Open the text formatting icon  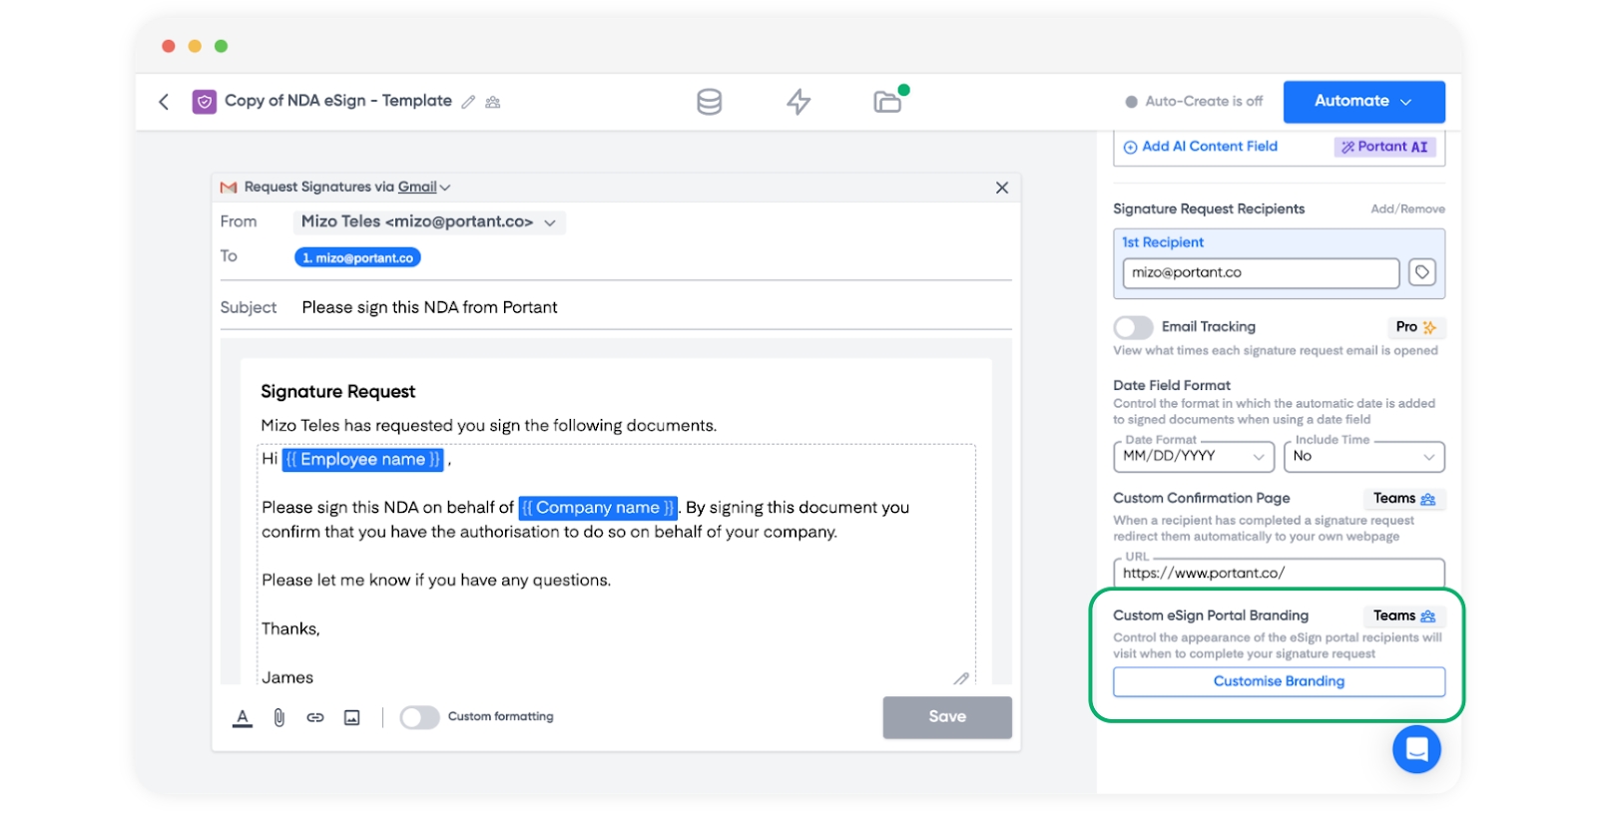243,717
